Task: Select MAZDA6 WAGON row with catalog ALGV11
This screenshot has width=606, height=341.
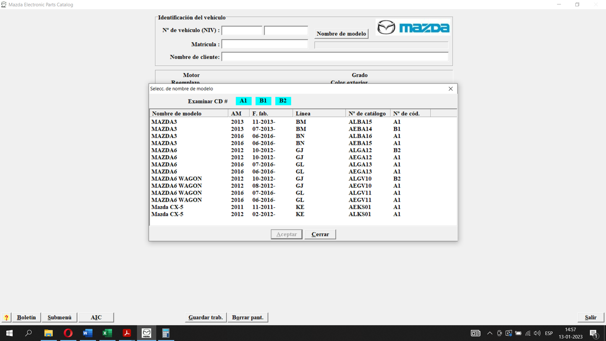Action: pos(303,193)
